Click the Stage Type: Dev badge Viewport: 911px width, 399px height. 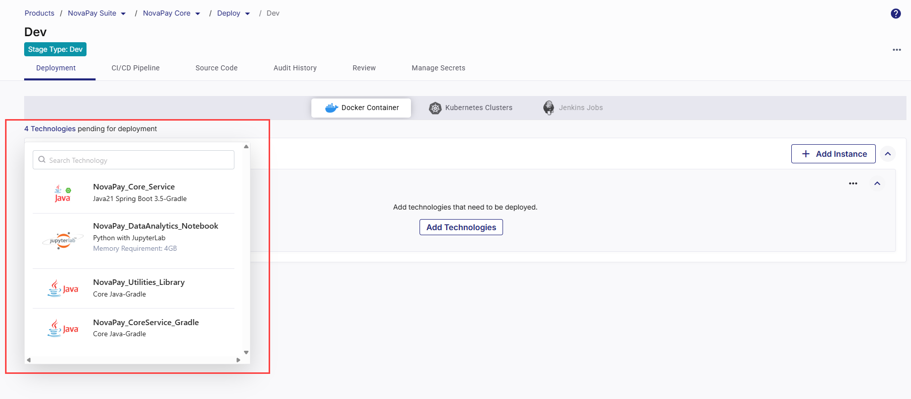click(55, 49)
